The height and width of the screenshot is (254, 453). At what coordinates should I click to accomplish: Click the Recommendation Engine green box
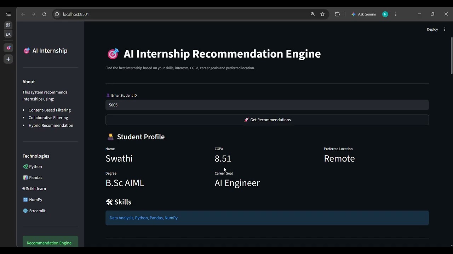(50, 241)
